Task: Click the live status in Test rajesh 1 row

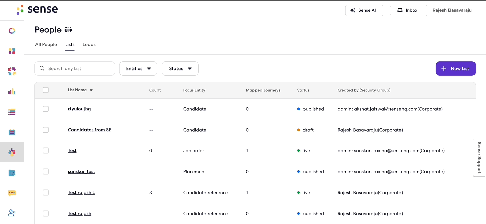Action: (x=304, y=193)
